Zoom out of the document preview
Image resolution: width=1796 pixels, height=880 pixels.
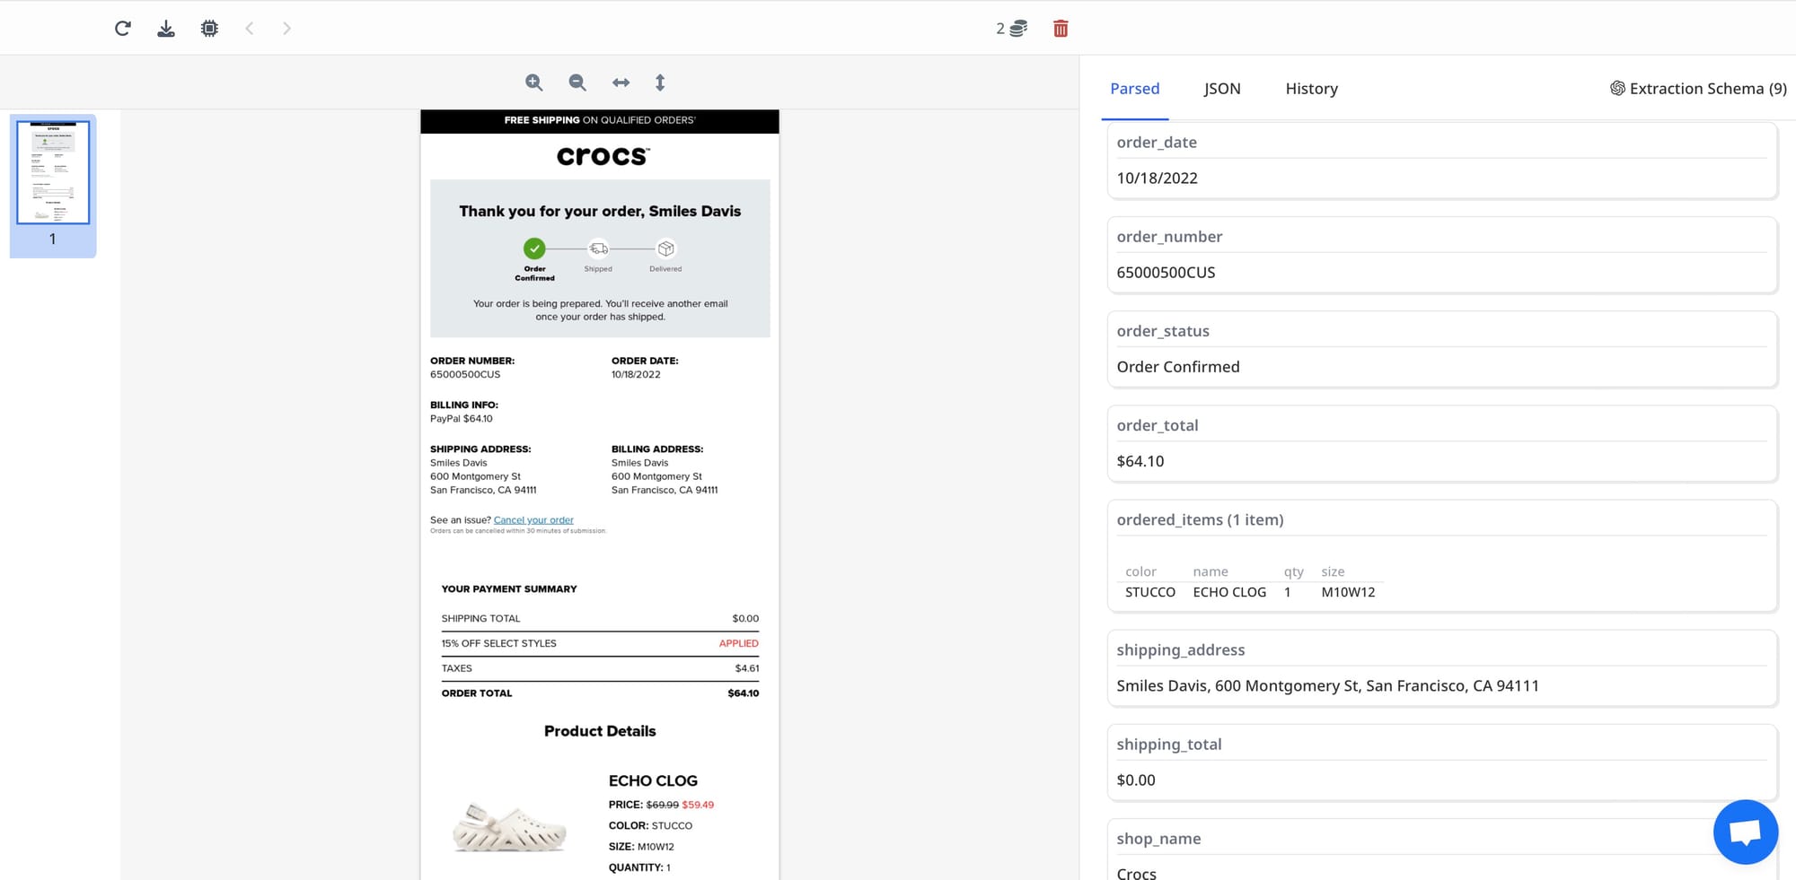click(x=577, y=83)
